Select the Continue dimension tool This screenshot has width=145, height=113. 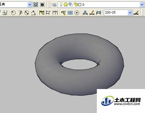(55, 13)
